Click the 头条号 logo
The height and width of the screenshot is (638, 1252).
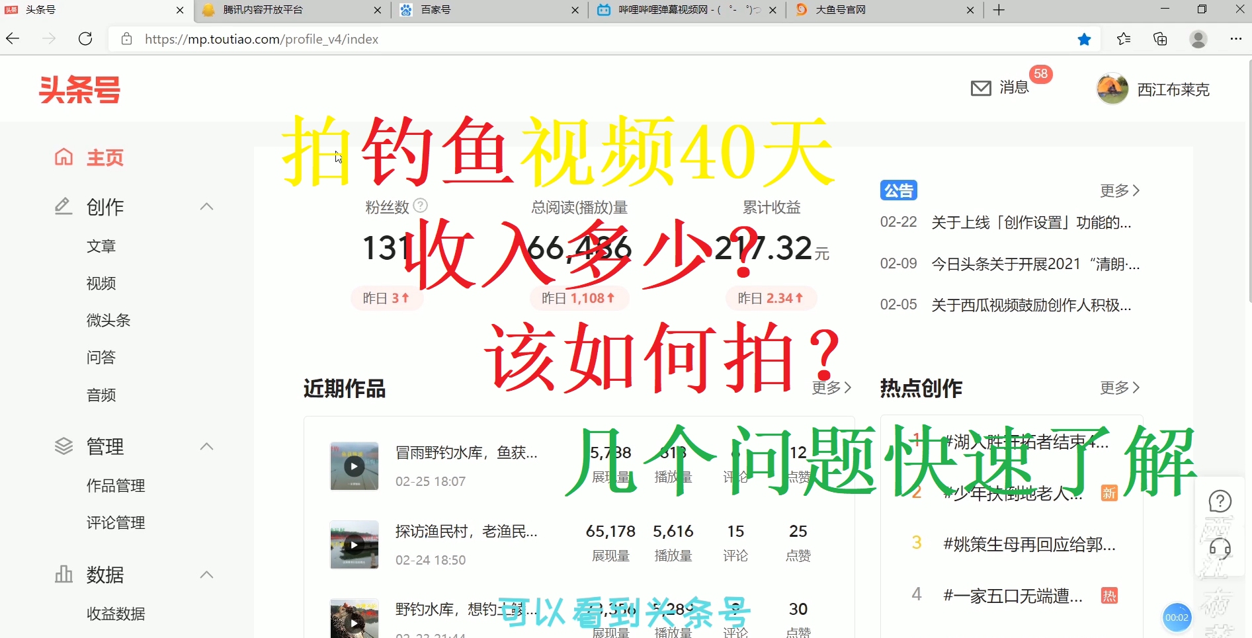79,90
